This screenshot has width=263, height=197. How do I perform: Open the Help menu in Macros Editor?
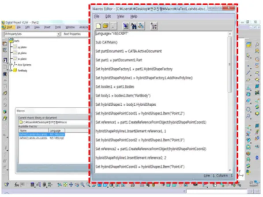tap(134, 16)
